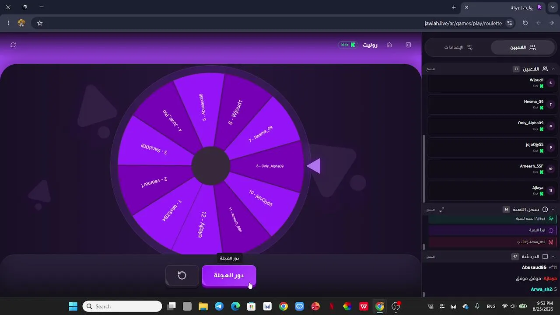Clear the players list with its مسح link
Viewport: 560px width, 315px height.
[431, 69]
